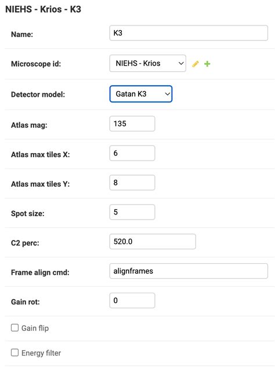
Task: Click the Detector model label
Action: 38,94
